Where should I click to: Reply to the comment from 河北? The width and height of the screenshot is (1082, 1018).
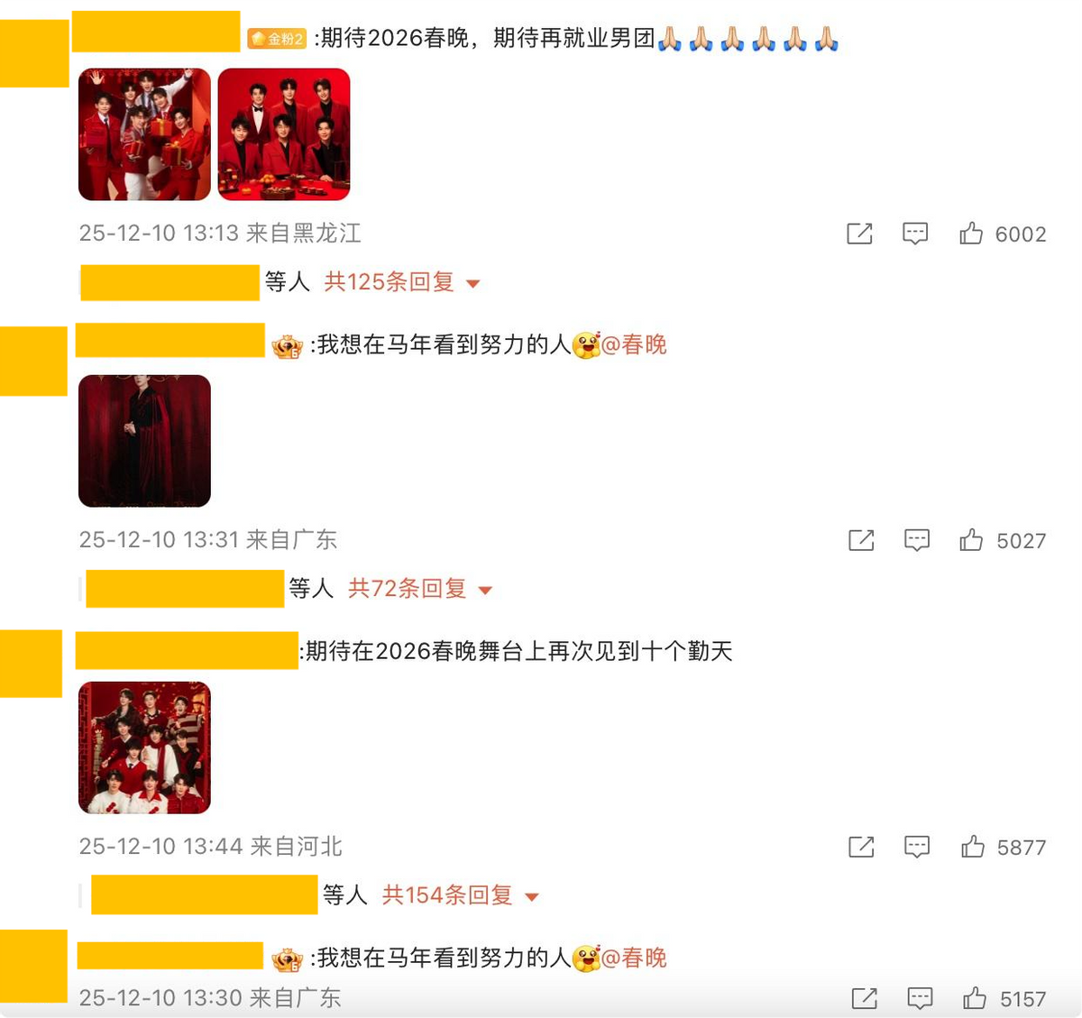(x=917, y=847)
